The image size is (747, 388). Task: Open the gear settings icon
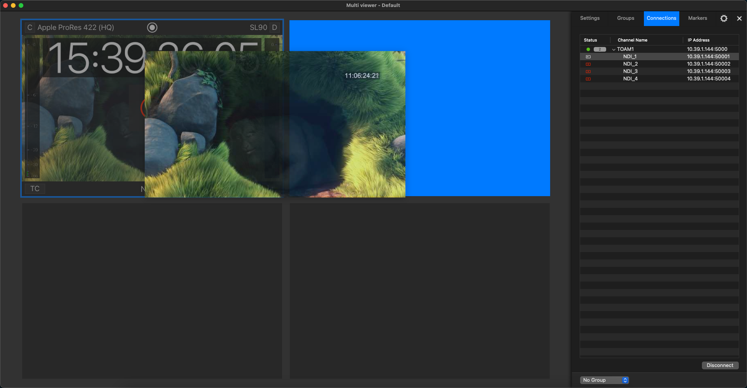(x=724, y=18)
